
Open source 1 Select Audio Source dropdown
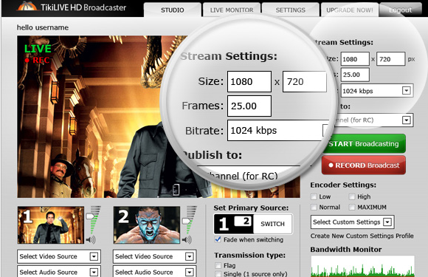tap(59, 272)
